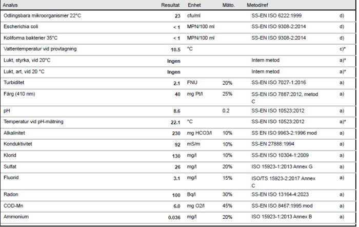
Task: Select the Klorid result value 130
Action: (x=175, y=156)
